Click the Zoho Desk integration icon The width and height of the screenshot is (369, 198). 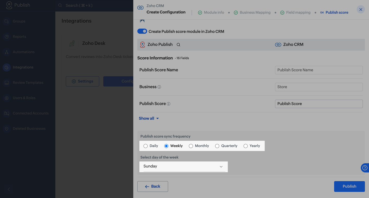72,43
